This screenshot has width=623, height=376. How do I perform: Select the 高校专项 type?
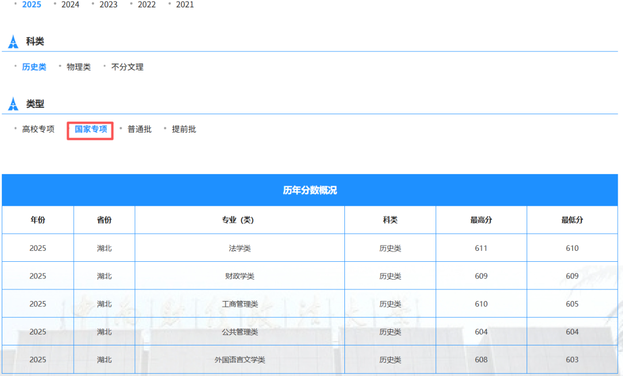click(x=38, y=129)
